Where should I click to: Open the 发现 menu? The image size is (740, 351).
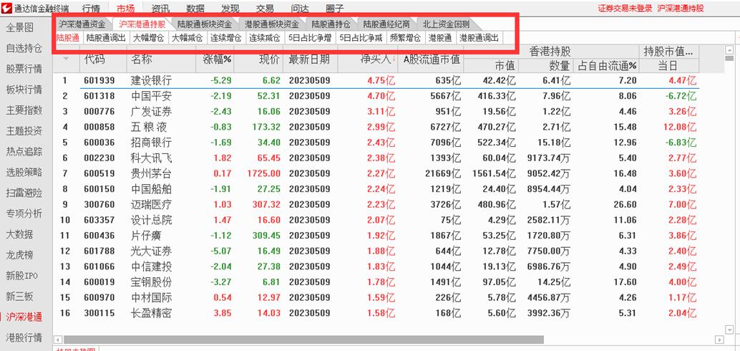coord(230,9)
